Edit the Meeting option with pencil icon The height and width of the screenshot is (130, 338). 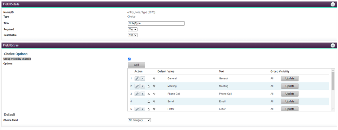137,86
